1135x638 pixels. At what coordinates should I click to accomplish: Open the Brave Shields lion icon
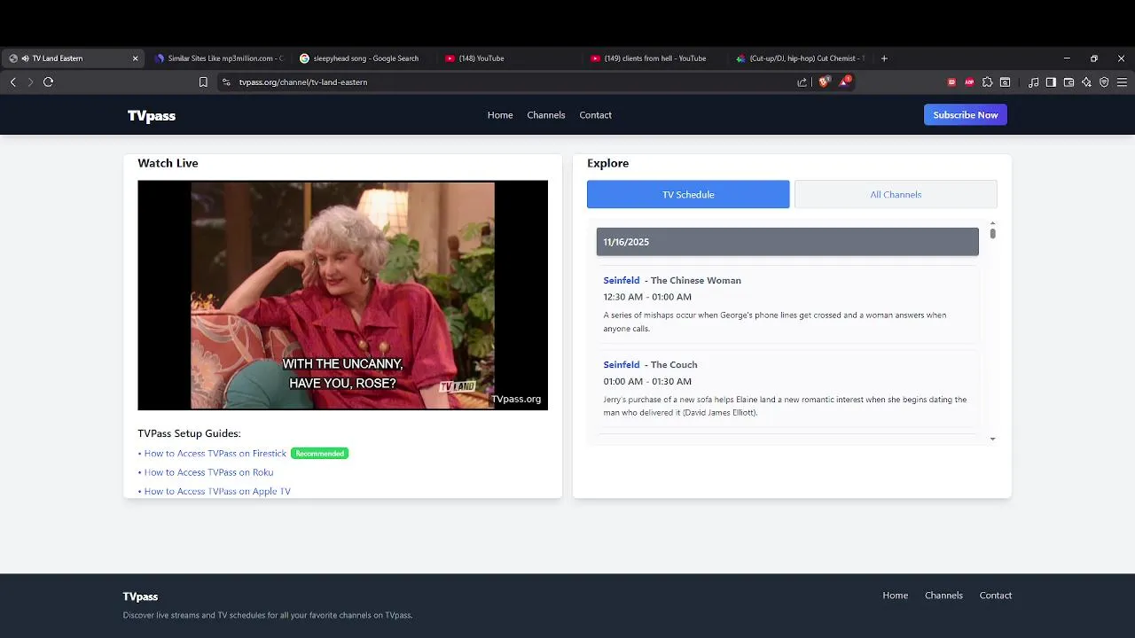pos(824,82)
